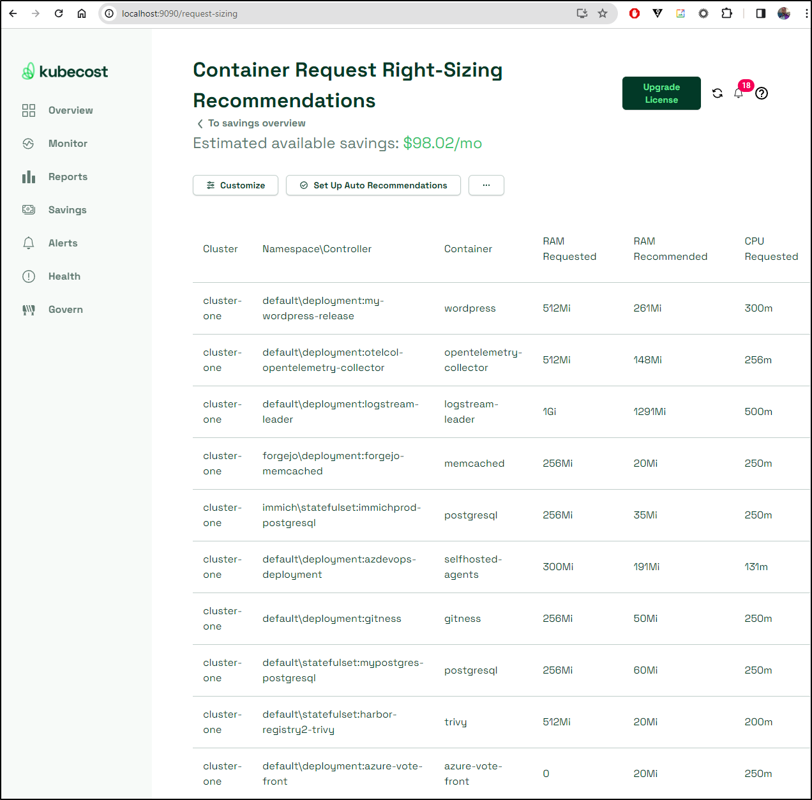812x800 pixels.
Task: Click the 1Gi RAM requested value
Action: pyautogui.click(x=550, y=412)
